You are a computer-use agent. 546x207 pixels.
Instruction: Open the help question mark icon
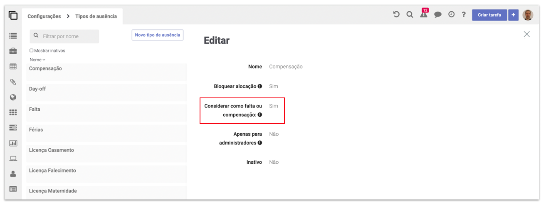click(464, 15)
